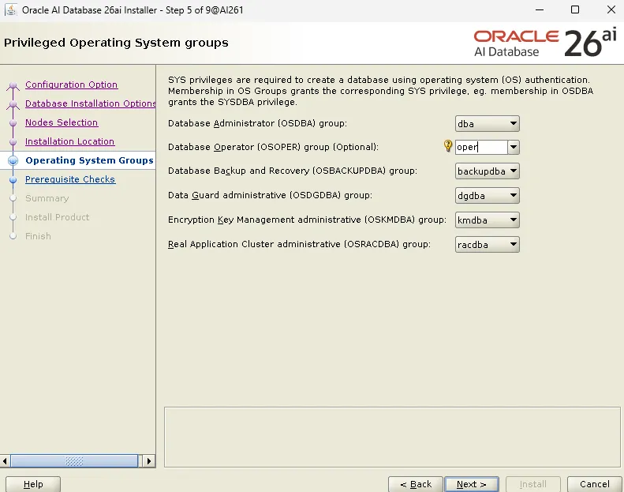Viewport: 624px width, 492px height.
Task: Click the Cancel button
Action: (x=595, y=484)
